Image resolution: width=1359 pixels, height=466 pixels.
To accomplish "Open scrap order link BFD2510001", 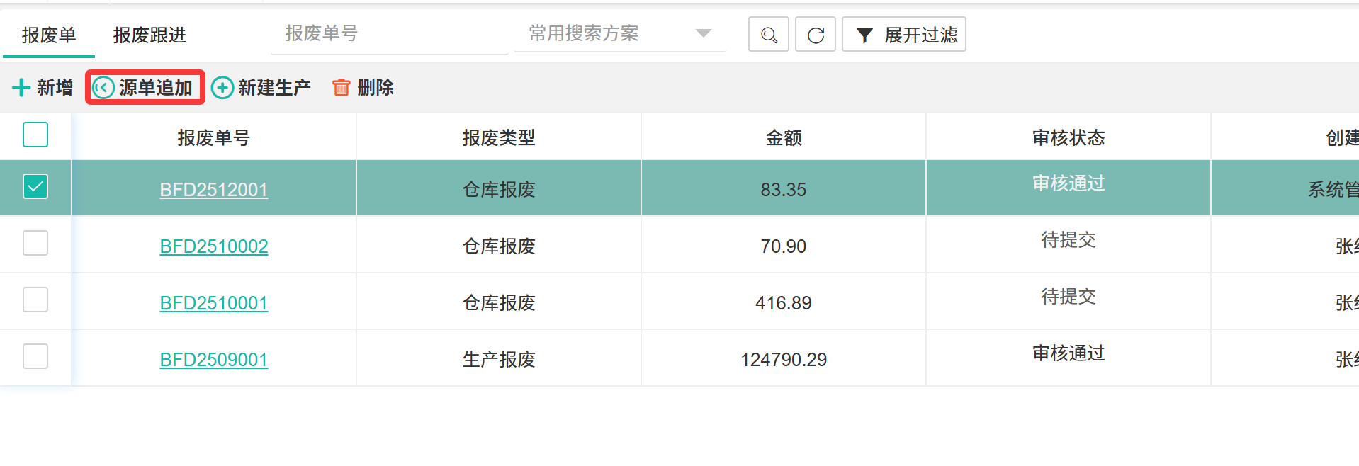I will [213, 303].
